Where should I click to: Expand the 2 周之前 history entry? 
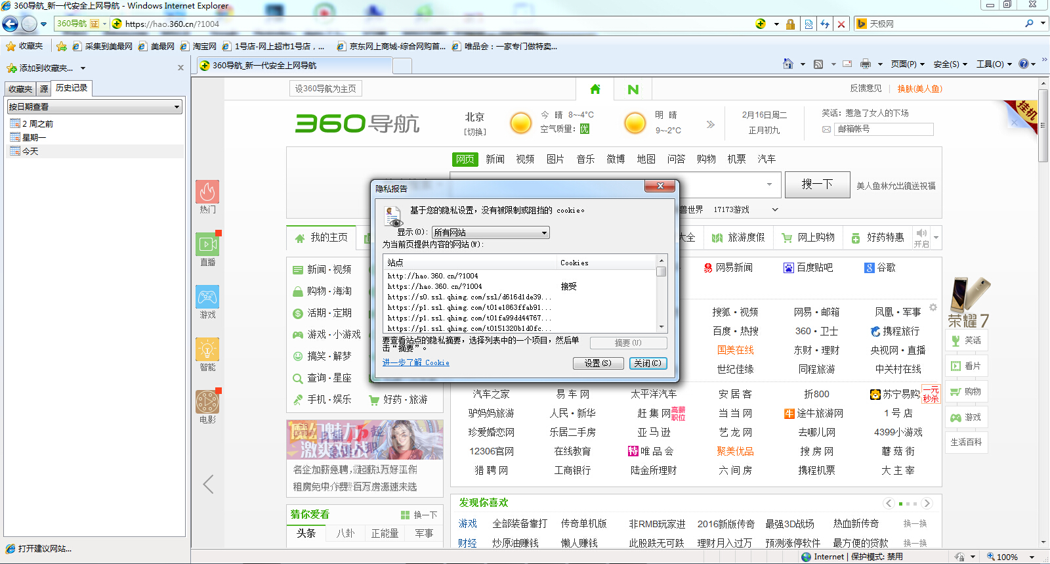[x=37, y=123]
